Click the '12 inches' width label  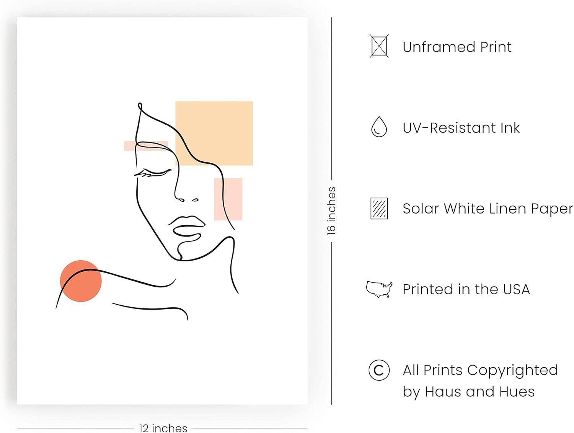click(163, 428)
